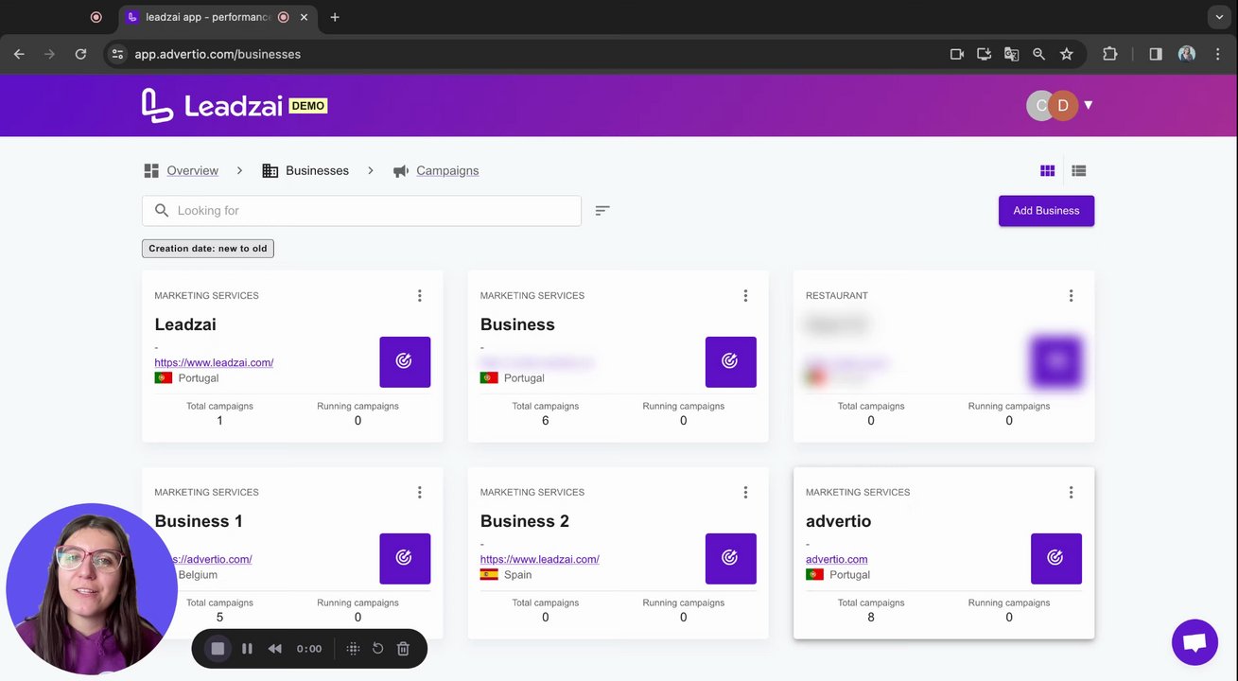Open the user account dropdown arrow
The height and width of the screenshot is (681, 1238).
pyautogui.click(x=1089, y=105)
